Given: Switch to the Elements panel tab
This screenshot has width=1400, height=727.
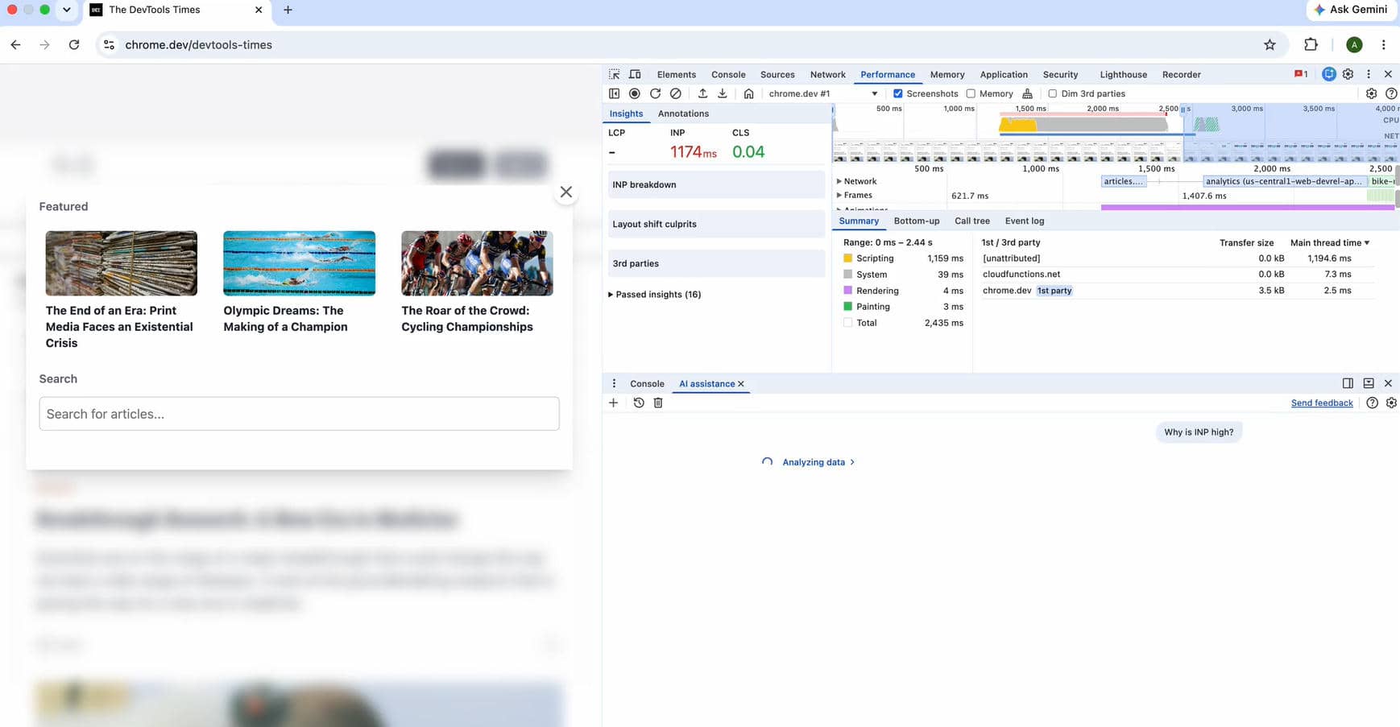Looking at the screenshot, I should 676,74.
